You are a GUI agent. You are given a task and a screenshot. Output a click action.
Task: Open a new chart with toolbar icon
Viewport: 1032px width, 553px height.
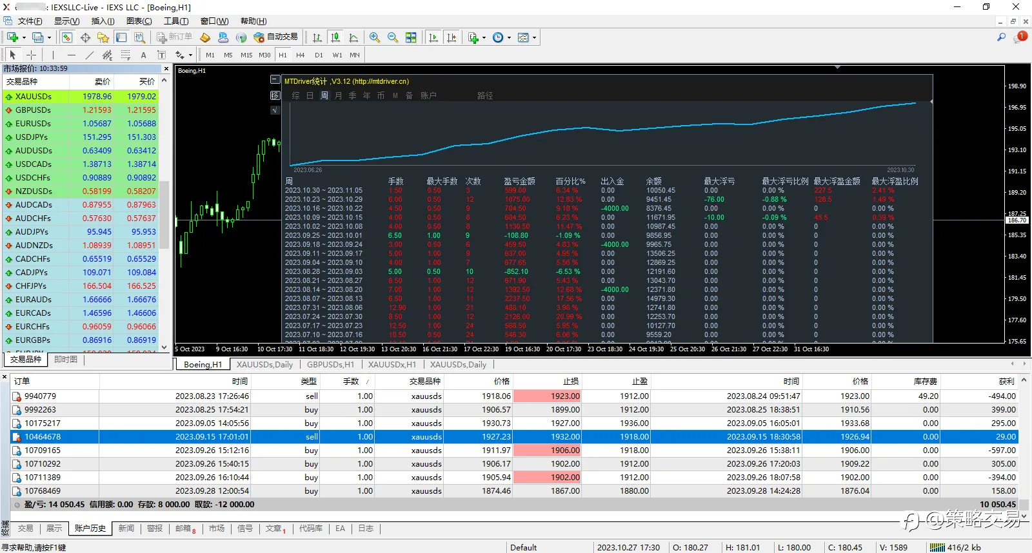tap(12, 37)
